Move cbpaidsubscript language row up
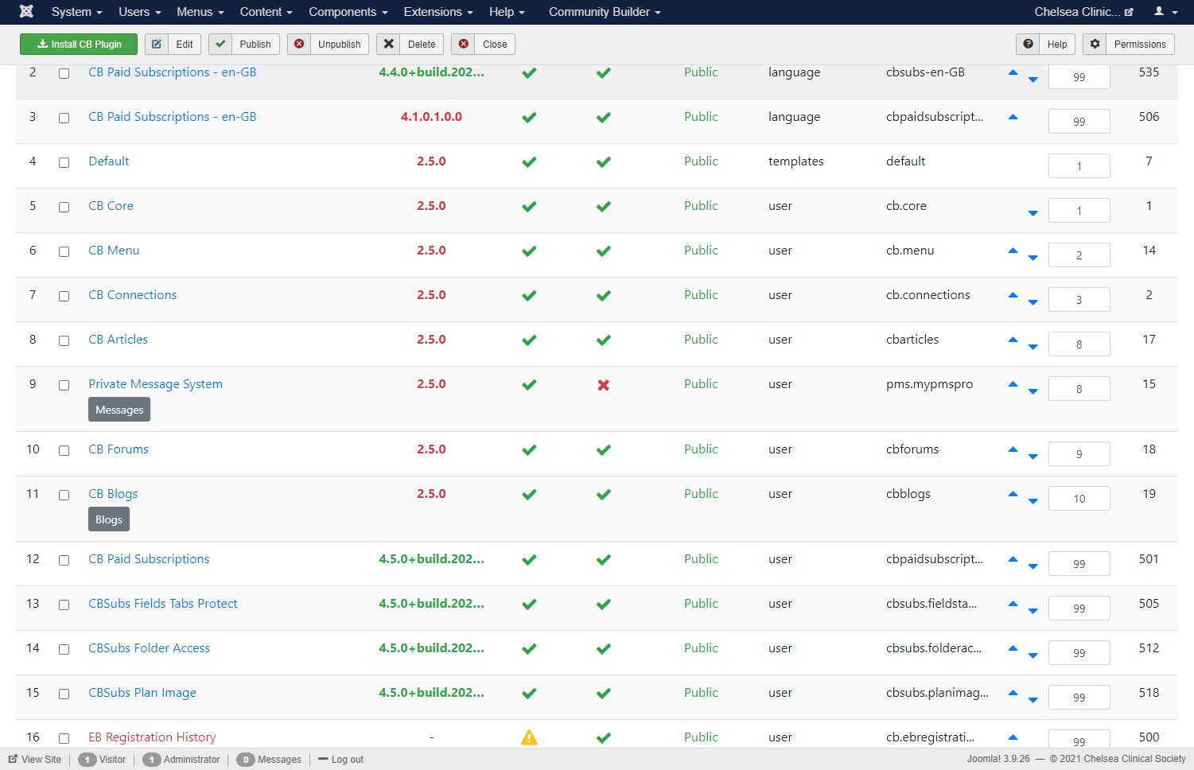This screenshot has width=1194, height=770. coord(1013,117)
